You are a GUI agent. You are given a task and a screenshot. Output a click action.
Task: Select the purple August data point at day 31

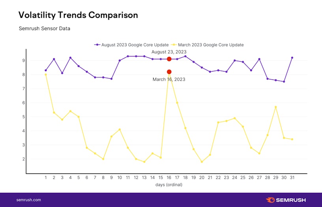[292, 58]
